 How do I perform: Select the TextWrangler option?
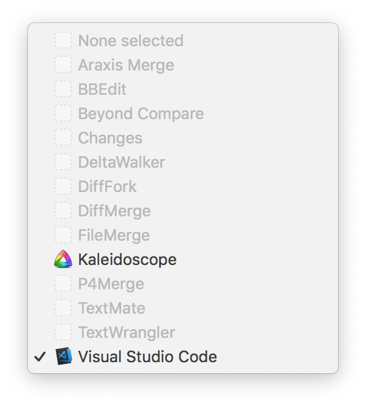tap(183, 332)
